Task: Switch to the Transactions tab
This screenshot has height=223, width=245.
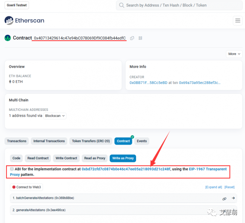Action: [17, 141]
